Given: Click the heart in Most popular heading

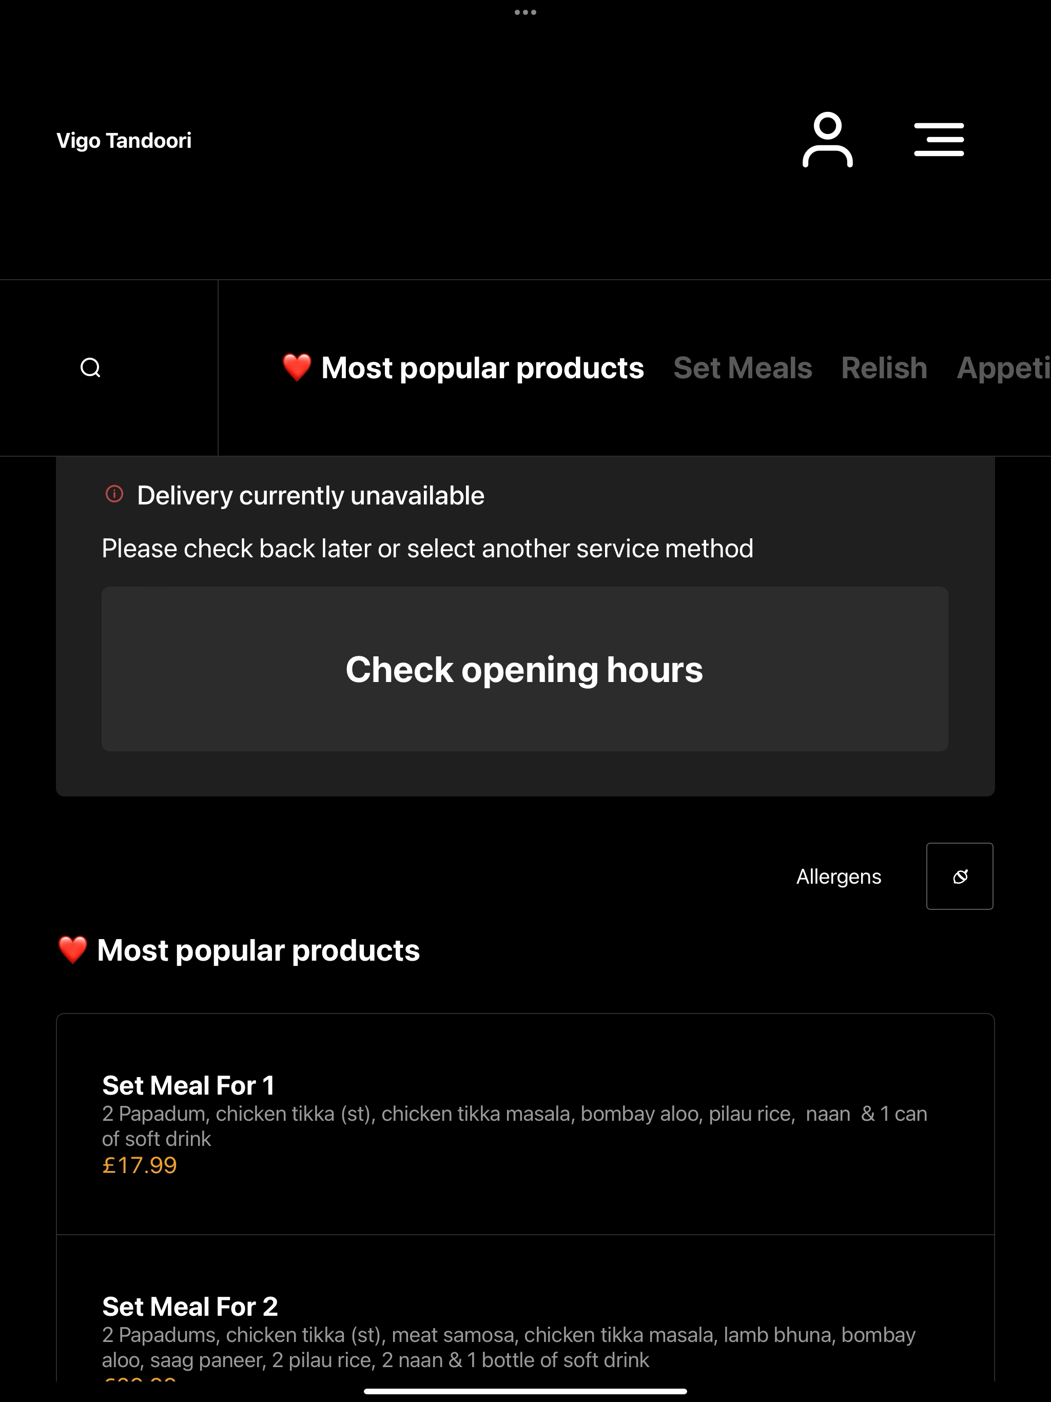Looking at the screenshot, I should click(x=72, y=950).
